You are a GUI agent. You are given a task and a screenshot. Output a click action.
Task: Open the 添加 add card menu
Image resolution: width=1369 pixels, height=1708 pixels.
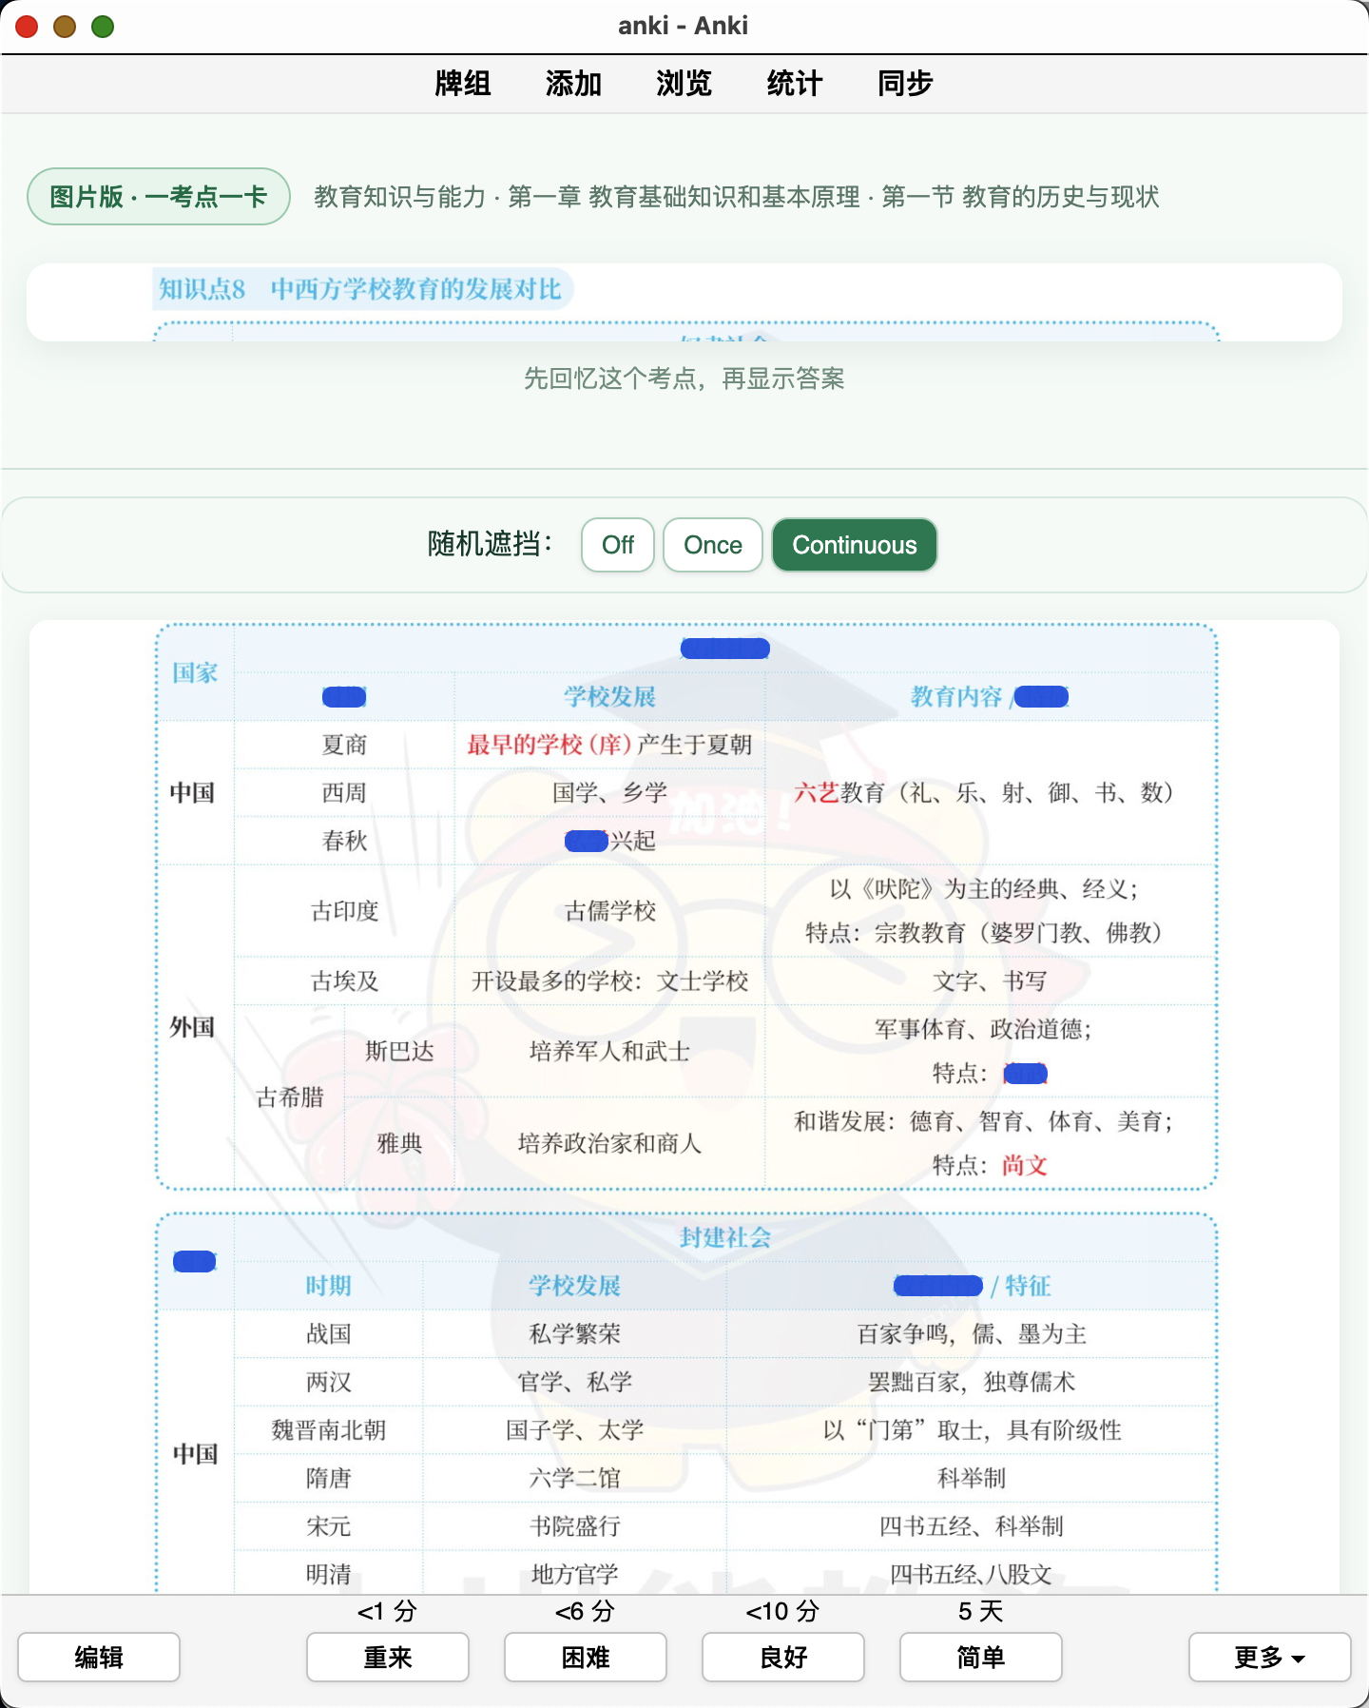(x=573, y=84)
